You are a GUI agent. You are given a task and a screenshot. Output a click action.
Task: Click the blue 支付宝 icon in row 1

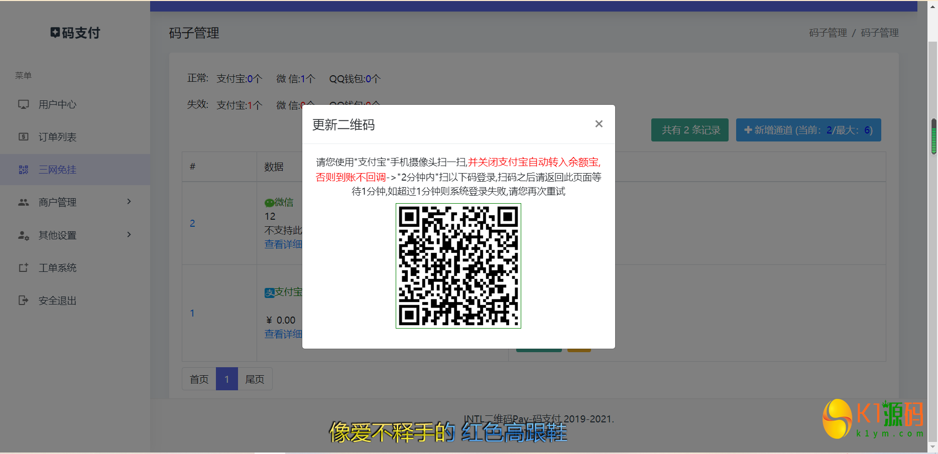coord(270,292)
